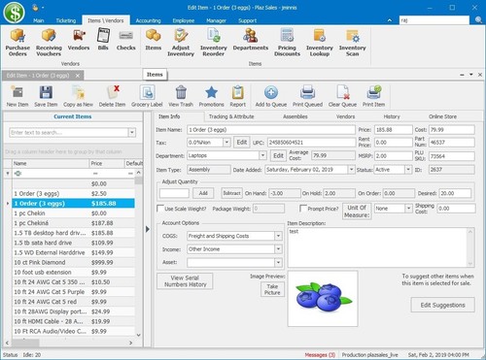Screen dimensions: 486x360
Task: Open Pricing Discounts
Action: point(287,43)
